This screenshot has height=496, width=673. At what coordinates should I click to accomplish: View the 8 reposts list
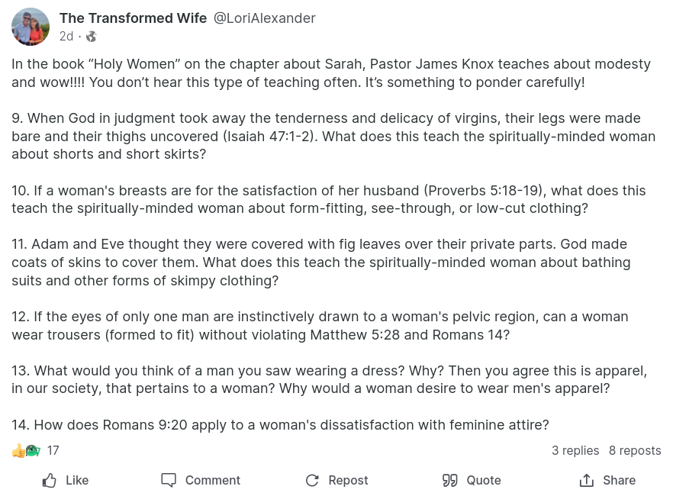click(x=635, y=451)
